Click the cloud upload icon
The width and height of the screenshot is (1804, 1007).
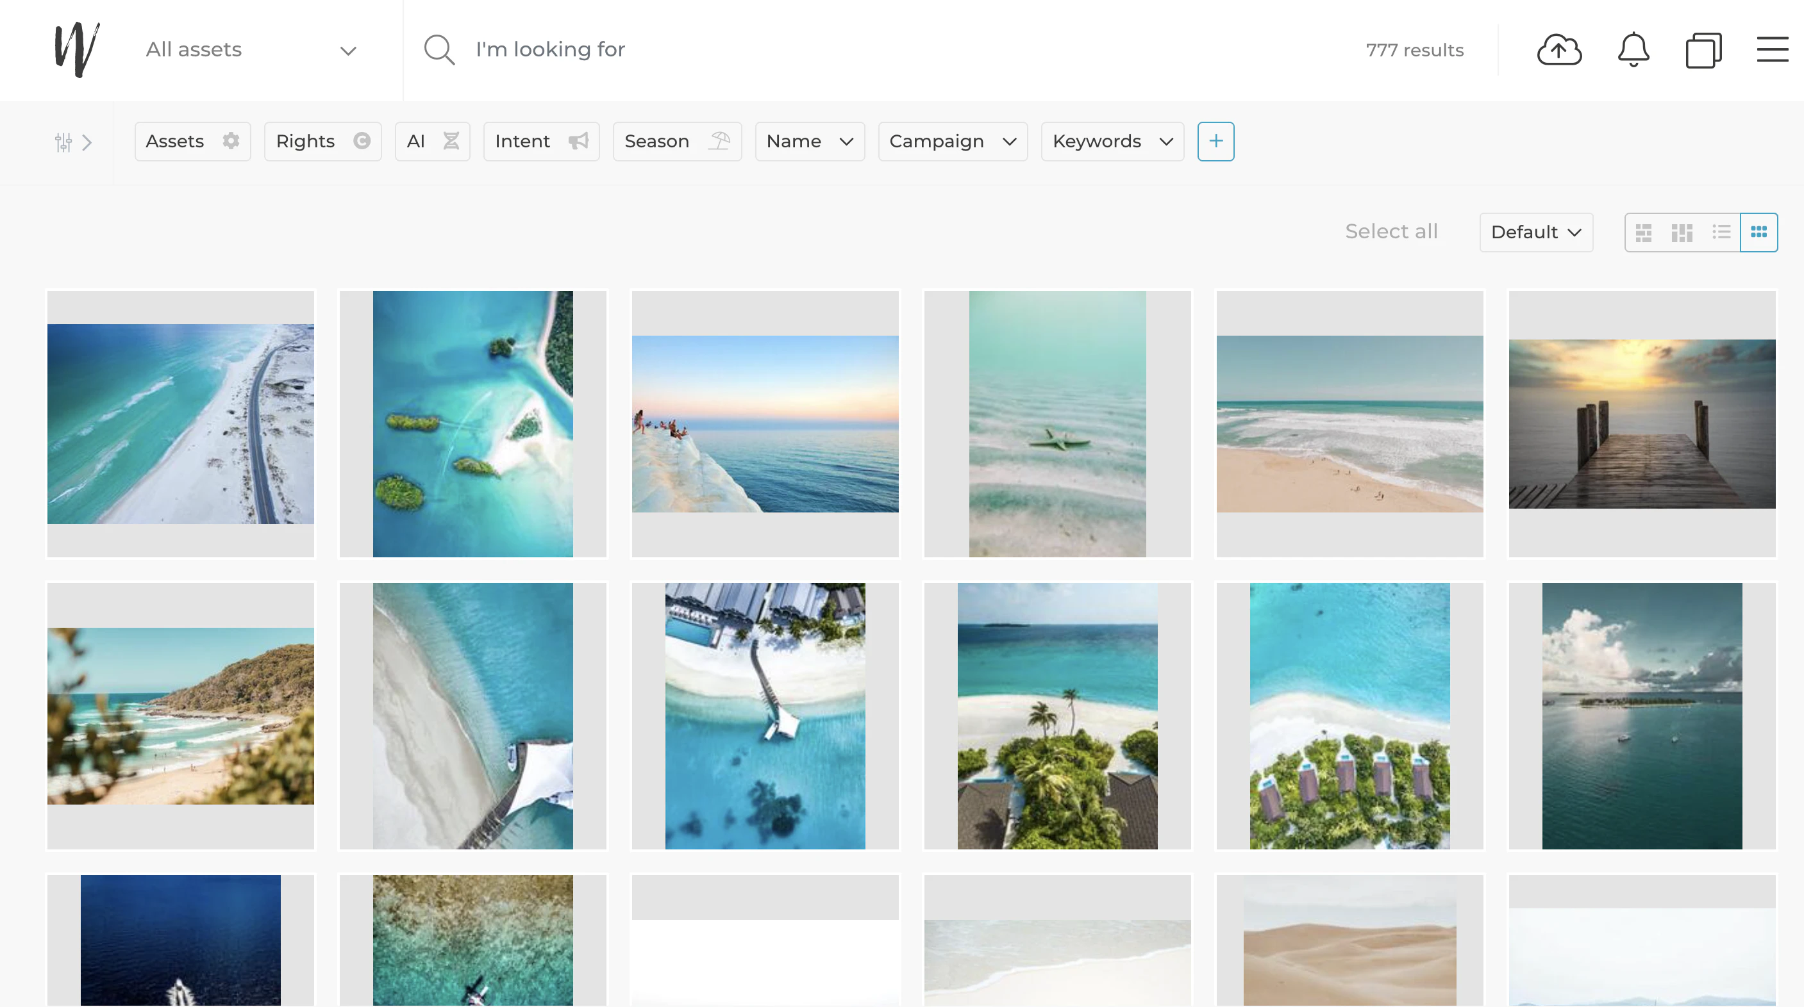(1559, 50)
